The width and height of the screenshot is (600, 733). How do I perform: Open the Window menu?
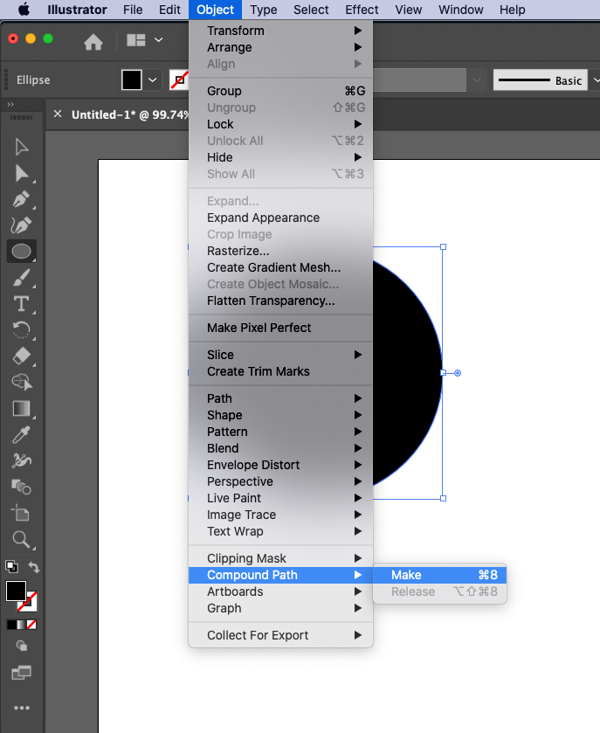(x=461, y=10)
